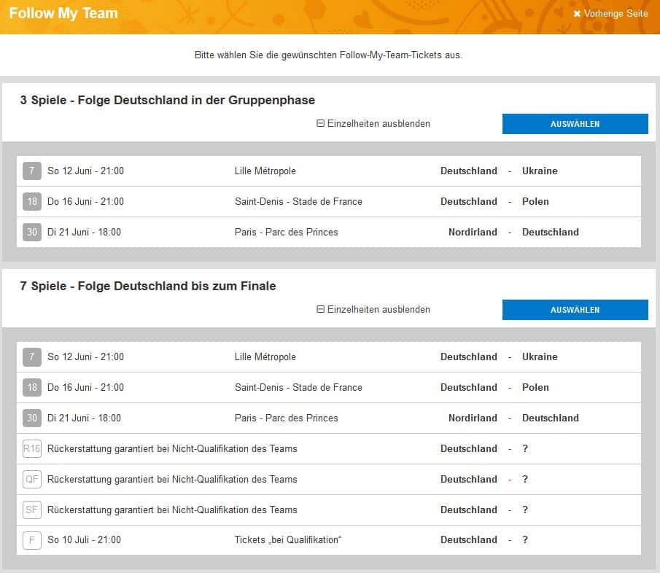Go back via Vorherige Seite
This screenshot has height=573, width=660.
click(610, 14)
